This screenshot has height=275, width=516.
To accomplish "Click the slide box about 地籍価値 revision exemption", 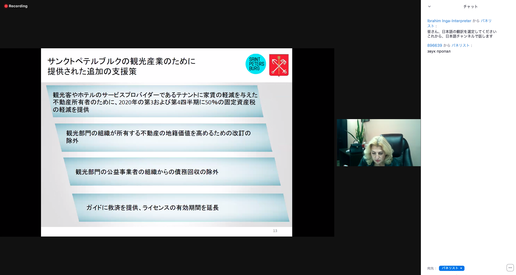I will click(163, 137).
